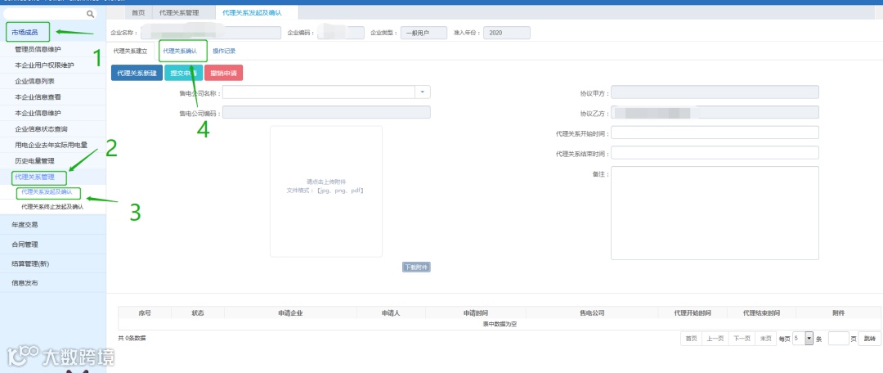
Task: Click the 申请企业 column header
Action: pos(290,312)
